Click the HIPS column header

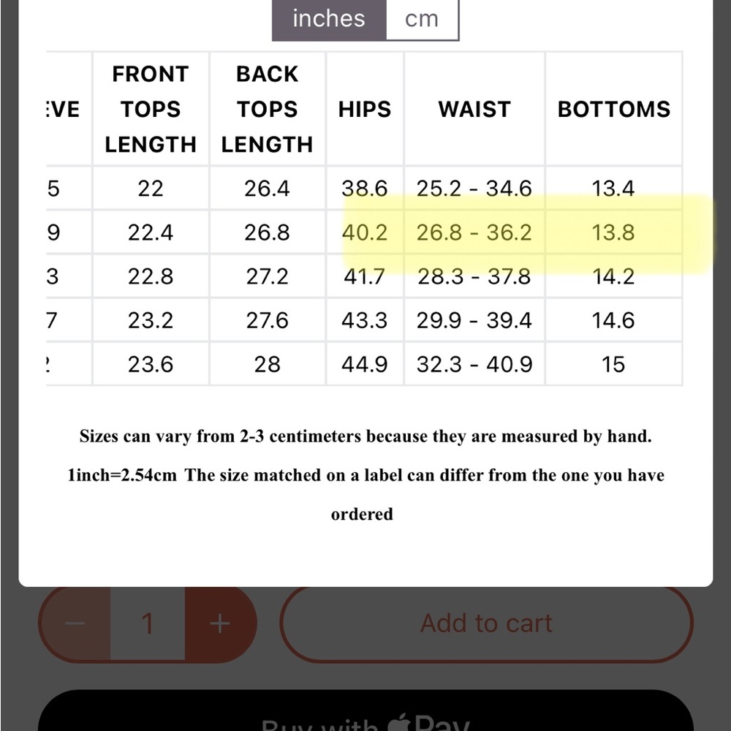pos(365,110)
